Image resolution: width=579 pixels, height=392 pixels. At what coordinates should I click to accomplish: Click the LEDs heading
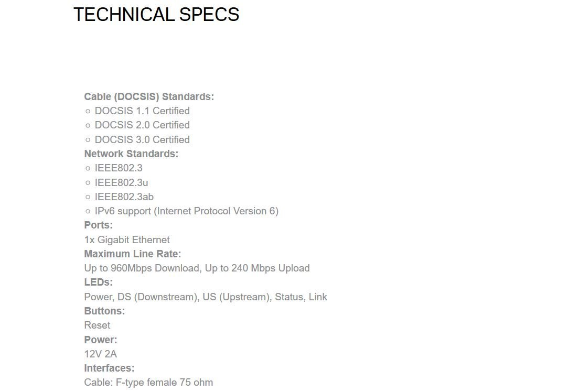(99, 282)
